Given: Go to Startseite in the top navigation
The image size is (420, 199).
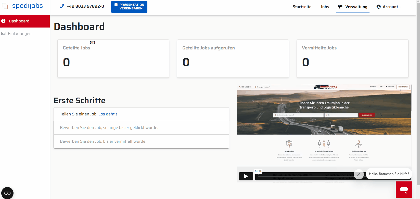Looking at the screenshot, I should pos(302,7).
